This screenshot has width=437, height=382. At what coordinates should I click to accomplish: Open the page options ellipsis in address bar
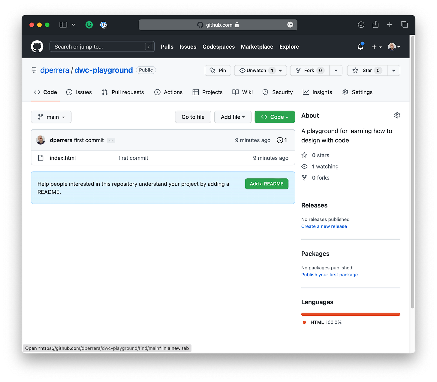click(290, 25)
